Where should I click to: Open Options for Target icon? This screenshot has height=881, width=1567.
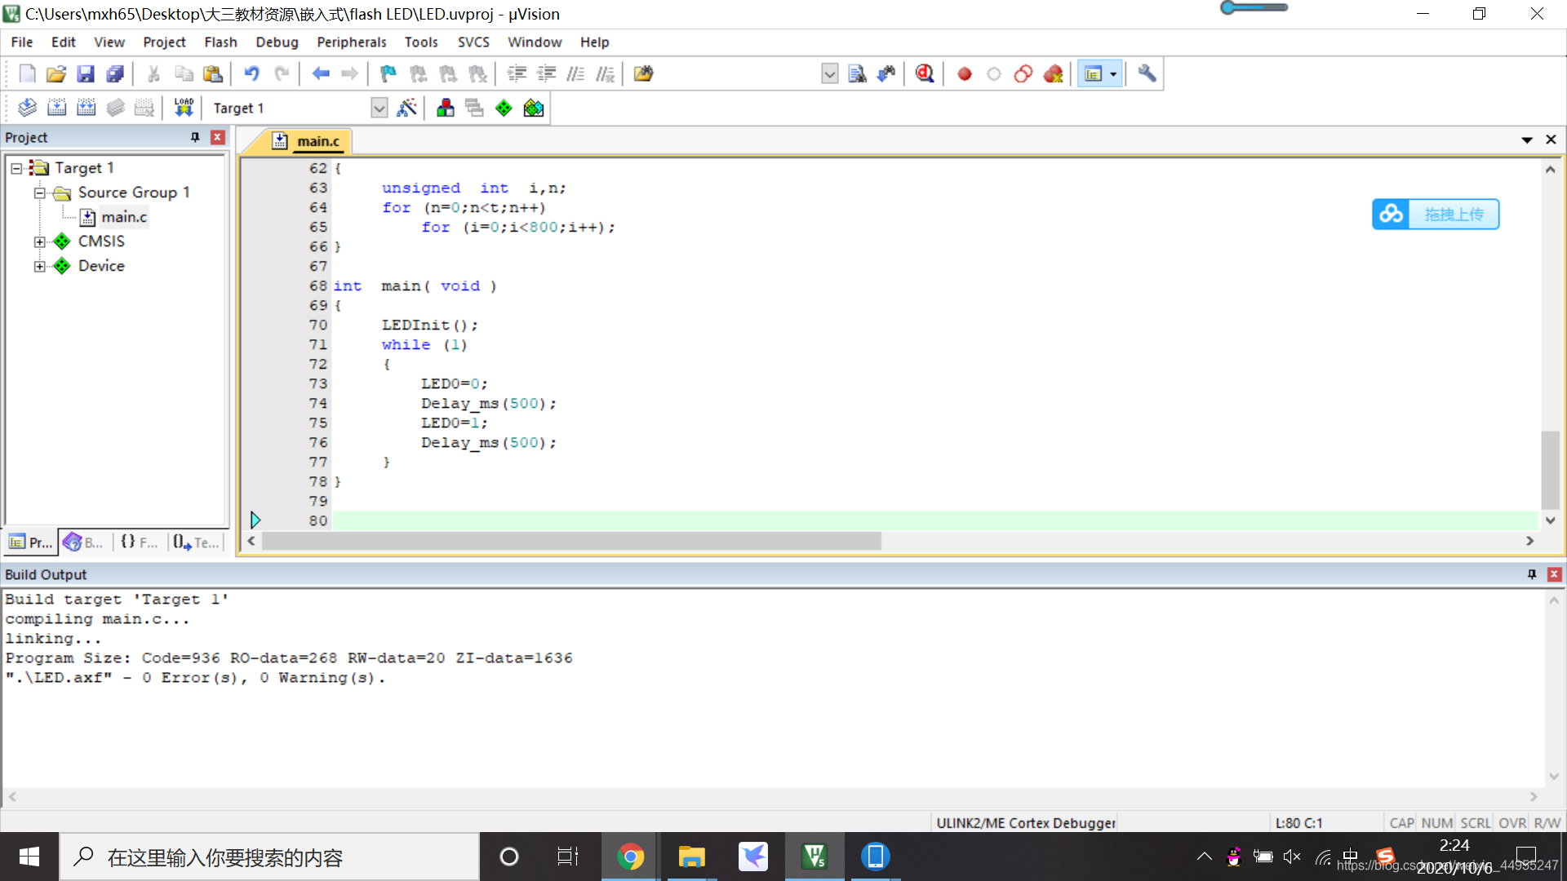click(406, 108)
